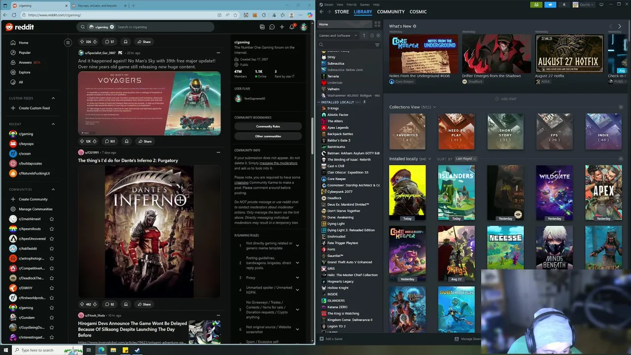Expand Collections View dropdown
This screenshot has width=631, height=355.
tap(434, 107)
